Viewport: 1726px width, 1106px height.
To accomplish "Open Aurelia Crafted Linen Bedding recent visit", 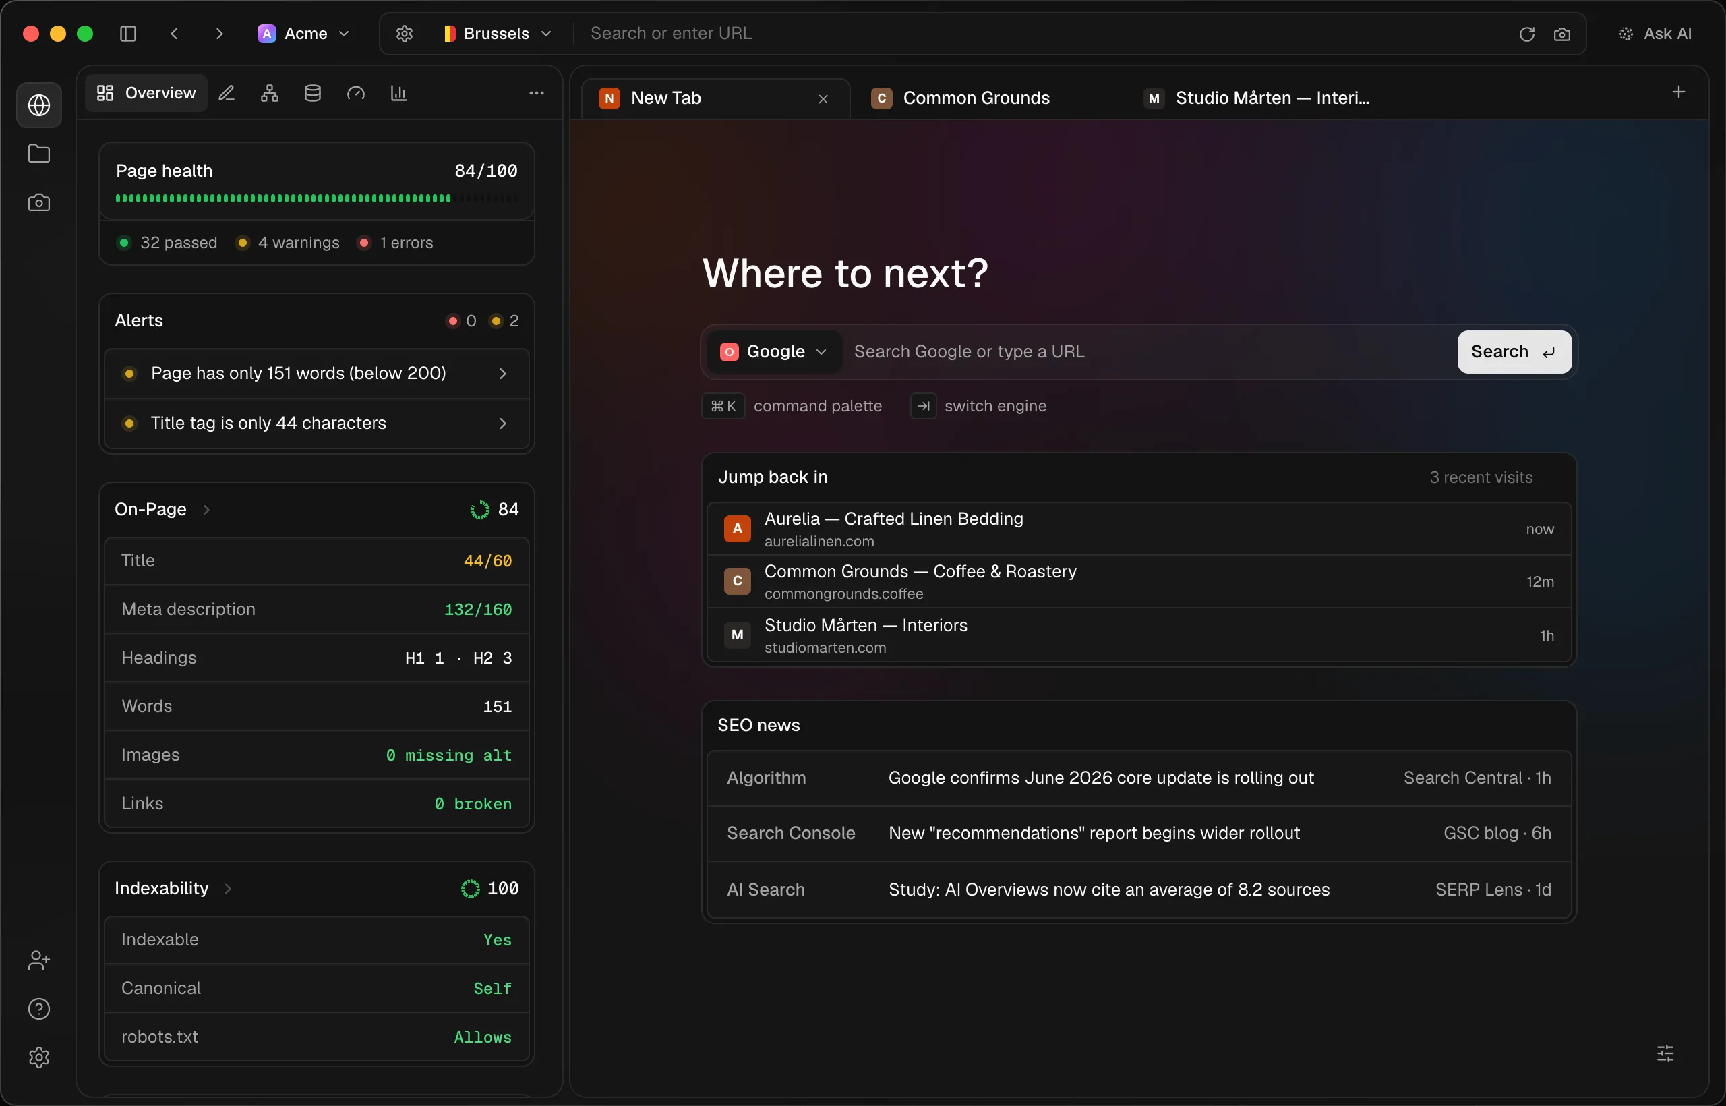I will (x=1139, y=529).
